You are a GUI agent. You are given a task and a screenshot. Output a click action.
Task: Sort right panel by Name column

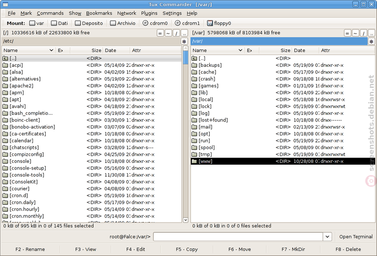(x=217, y=50)
